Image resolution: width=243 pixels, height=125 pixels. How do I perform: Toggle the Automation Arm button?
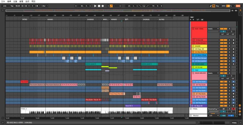pos(111,6)
